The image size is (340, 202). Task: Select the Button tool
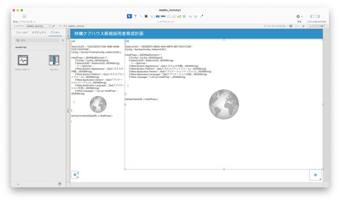click(158, 16)
